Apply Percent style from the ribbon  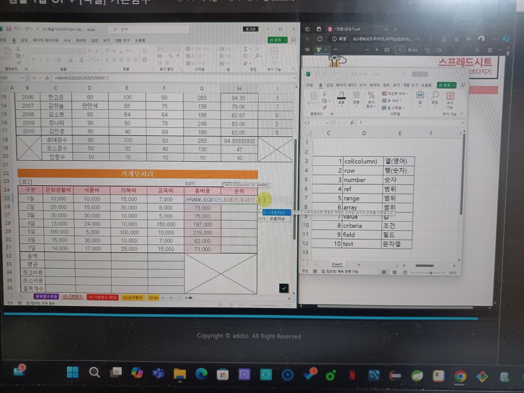[170, 56]
